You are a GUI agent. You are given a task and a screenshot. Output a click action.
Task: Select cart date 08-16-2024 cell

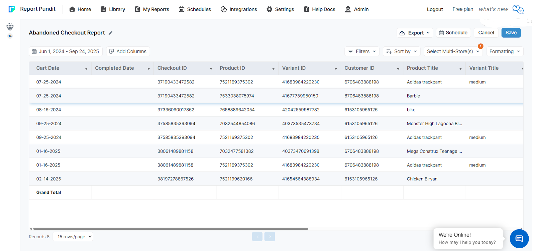(x=48, y=110)
